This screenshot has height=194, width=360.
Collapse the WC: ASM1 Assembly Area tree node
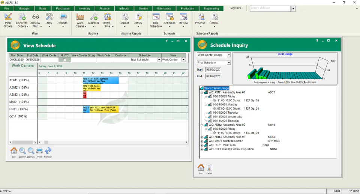point(202,93)
